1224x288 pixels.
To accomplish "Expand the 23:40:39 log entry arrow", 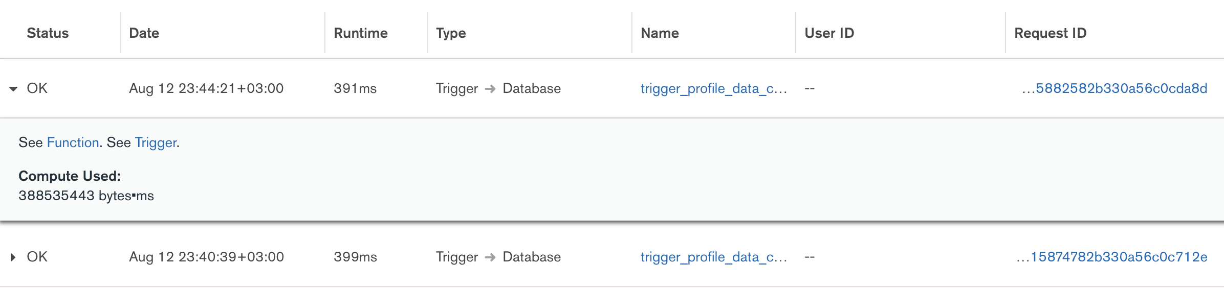I will (x=13, y=257).
